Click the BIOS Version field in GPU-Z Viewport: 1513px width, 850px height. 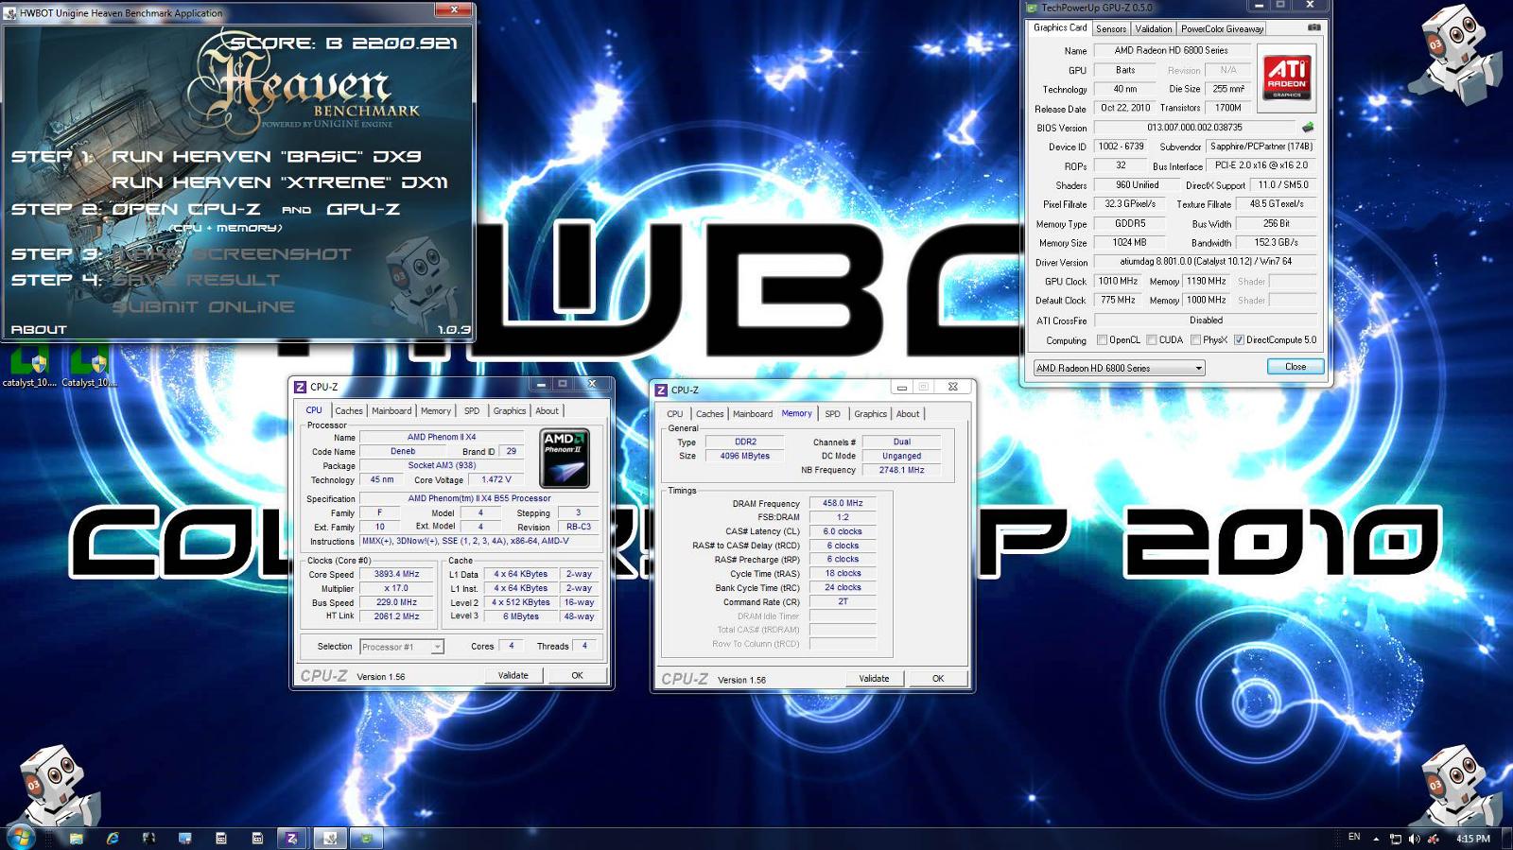pyautogui.click(x=1194, y=128)
